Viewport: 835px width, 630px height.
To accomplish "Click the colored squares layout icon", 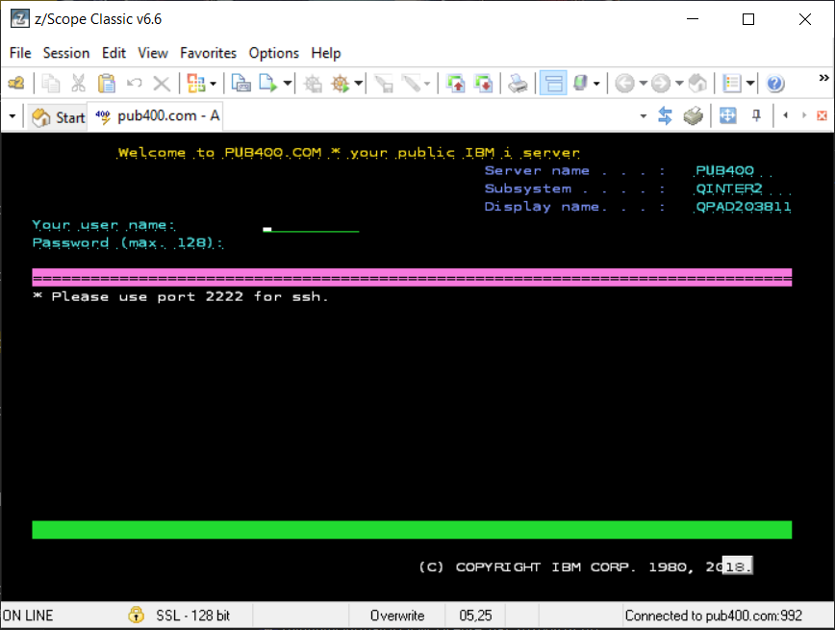I will tap(196, 83).
